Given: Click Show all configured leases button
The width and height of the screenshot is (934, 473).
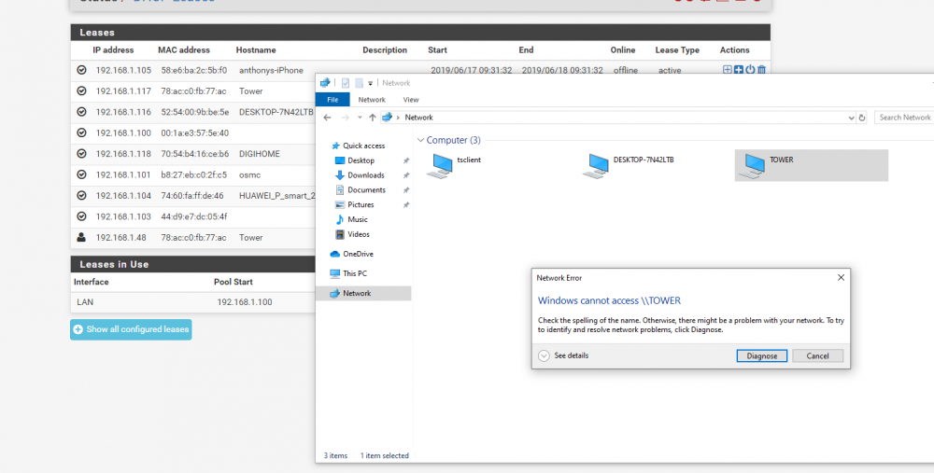Looking at the screenshot, I should (131, 329).
